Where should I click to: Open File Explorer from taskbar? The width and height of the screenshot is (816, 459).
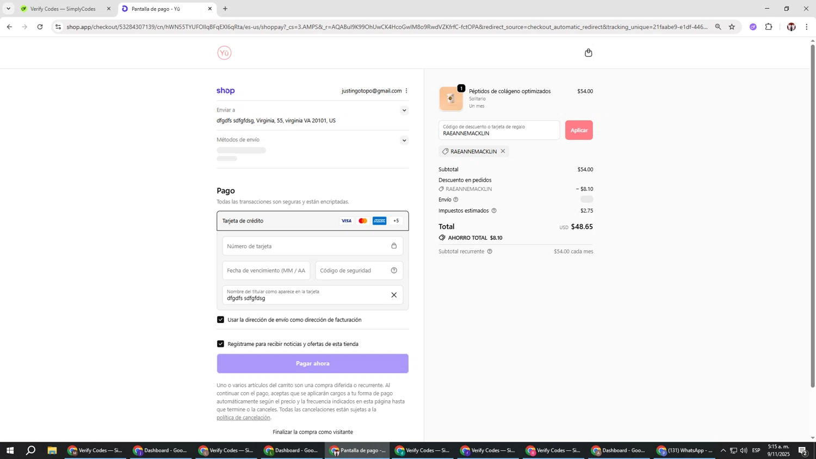click(x=52, y=450)
